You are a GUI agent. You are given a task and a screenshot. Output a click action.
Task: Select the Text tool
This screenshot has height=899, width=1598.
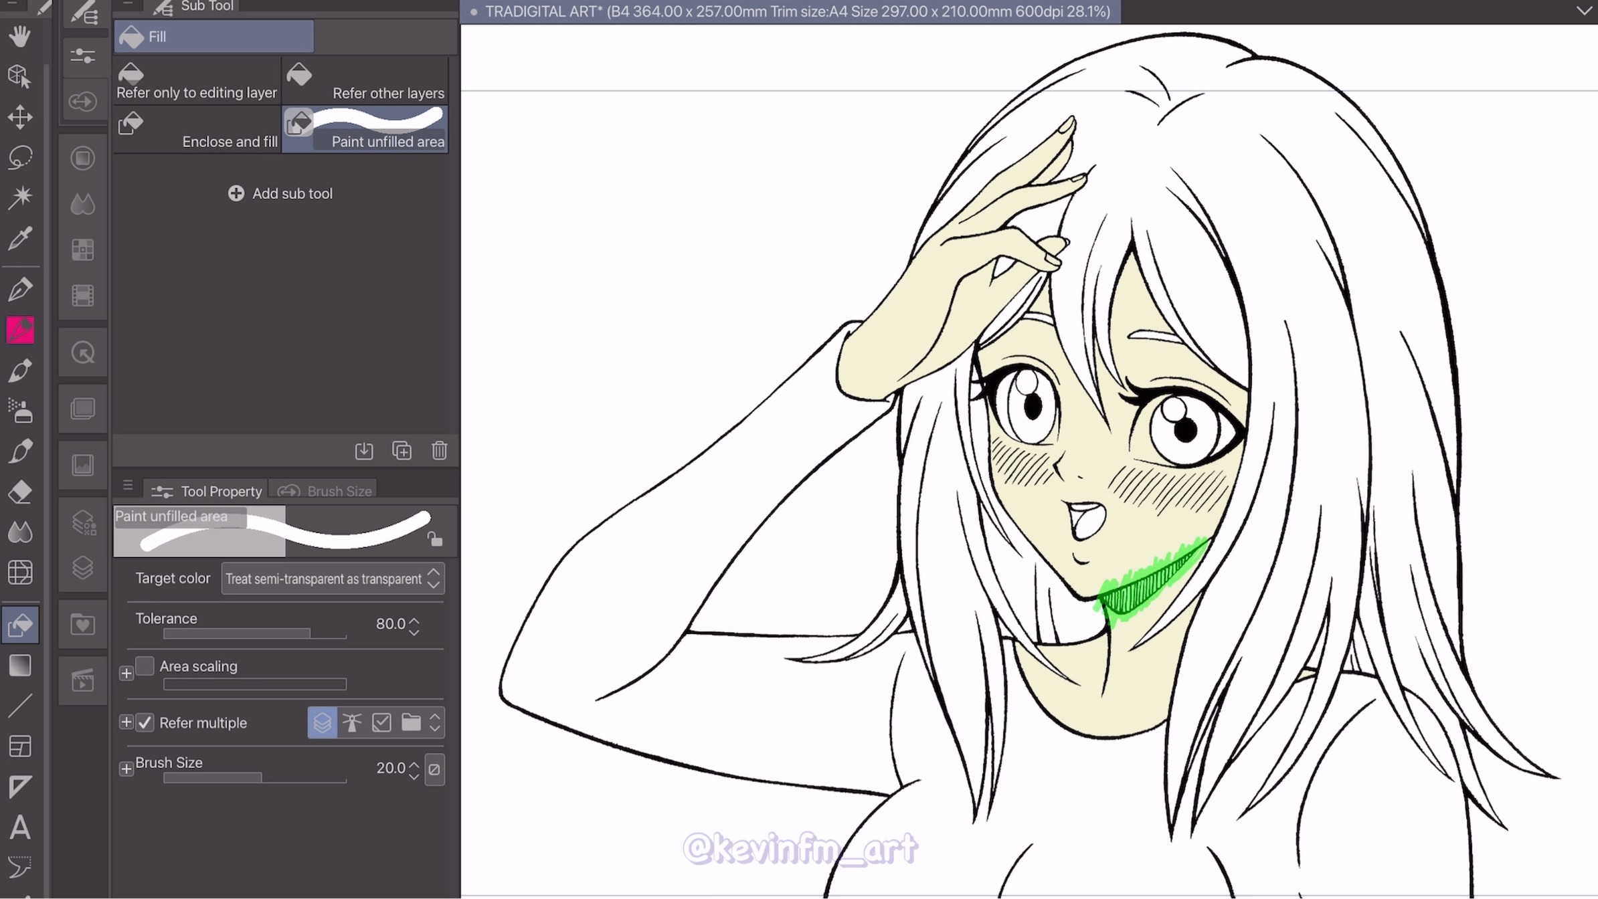20,827
